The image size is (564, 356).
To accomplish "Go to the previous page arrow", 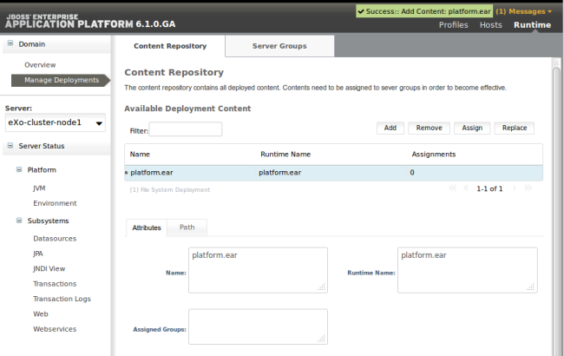I will (x=466, y=188).
